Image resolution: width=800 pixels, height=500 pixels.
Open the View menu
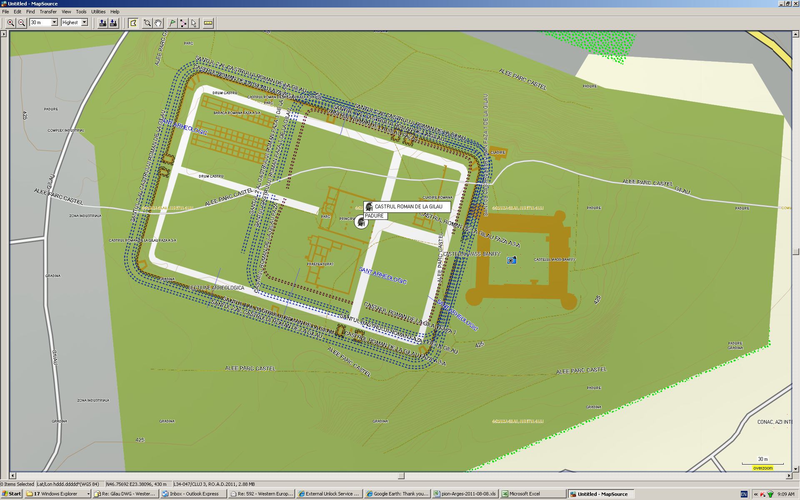(66, 12)
